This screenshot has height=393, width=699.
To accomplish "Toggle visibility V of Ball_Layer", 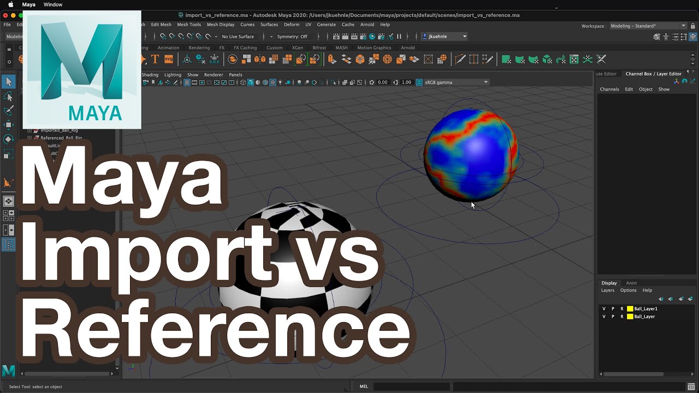I will coord(604,317).
